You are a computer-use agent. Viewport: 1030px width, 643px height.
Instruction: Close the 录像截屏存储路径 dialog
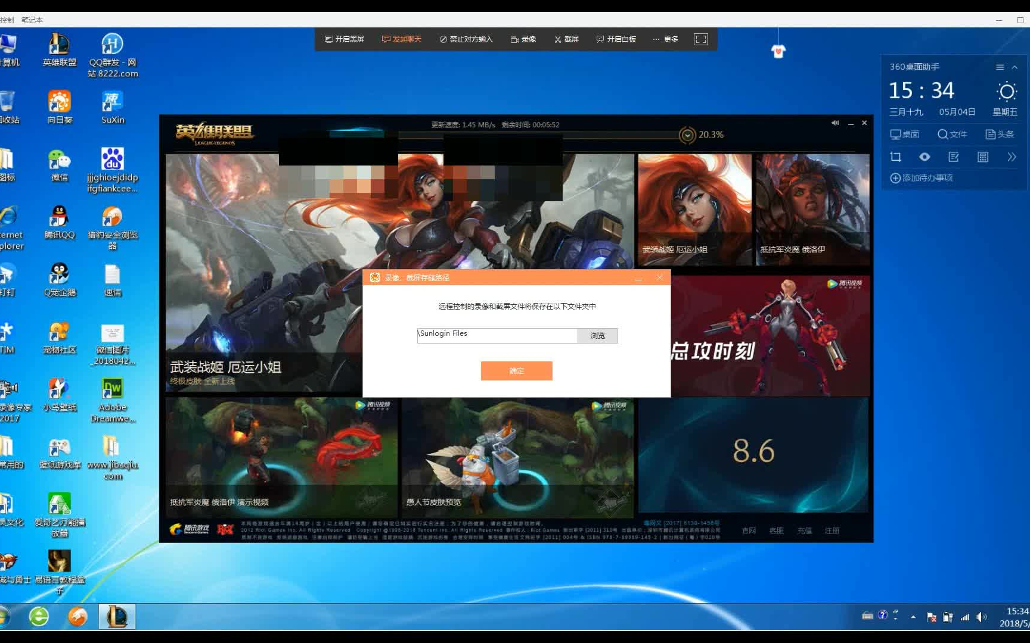[659, 277]
